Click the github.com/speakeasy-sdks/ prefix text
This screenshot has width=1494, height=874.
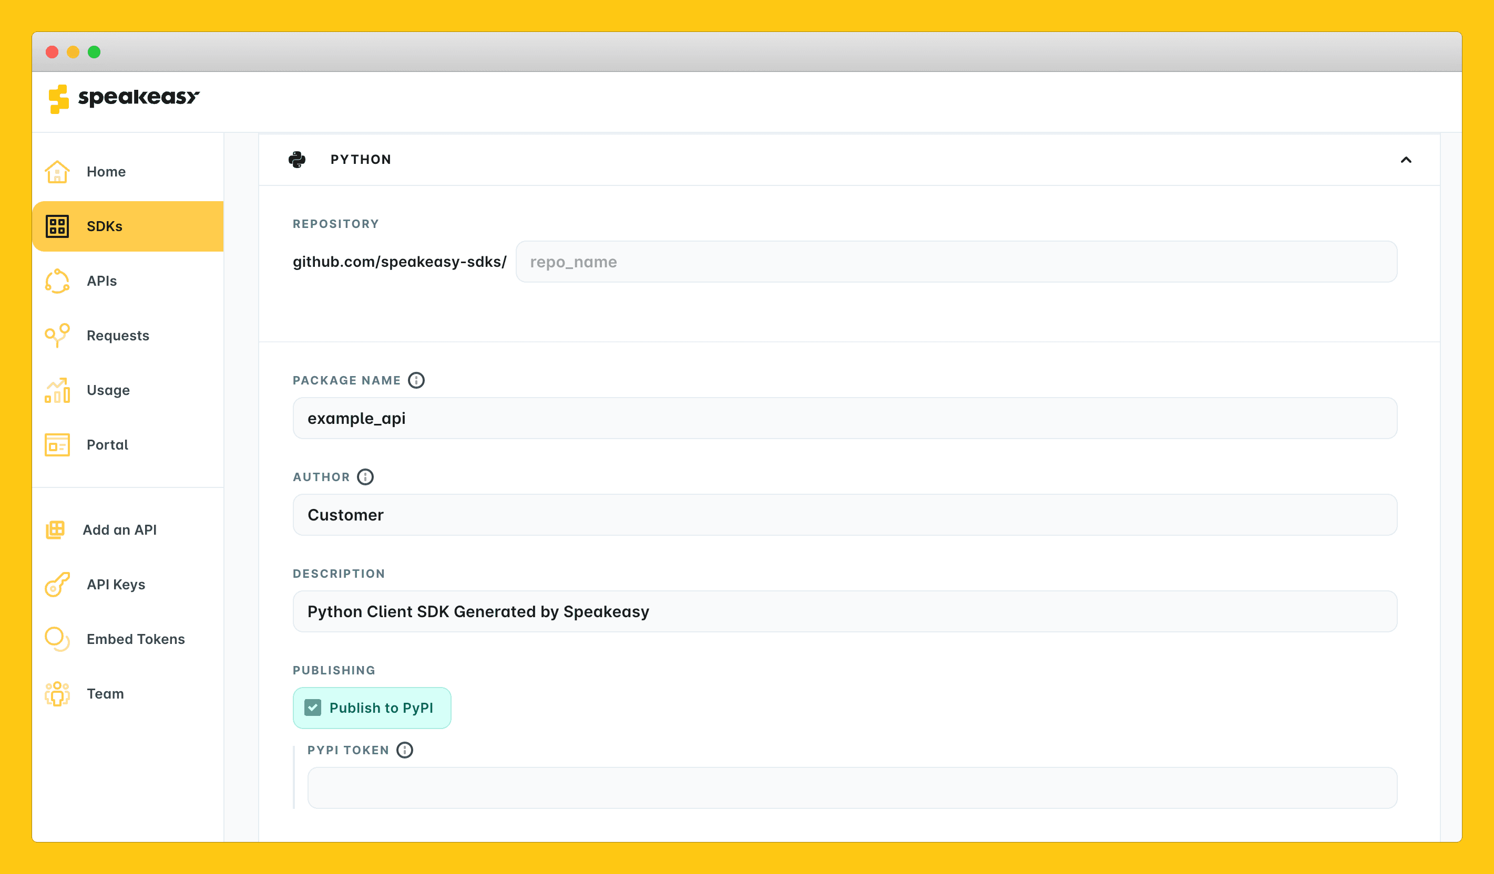pos(400,262)
